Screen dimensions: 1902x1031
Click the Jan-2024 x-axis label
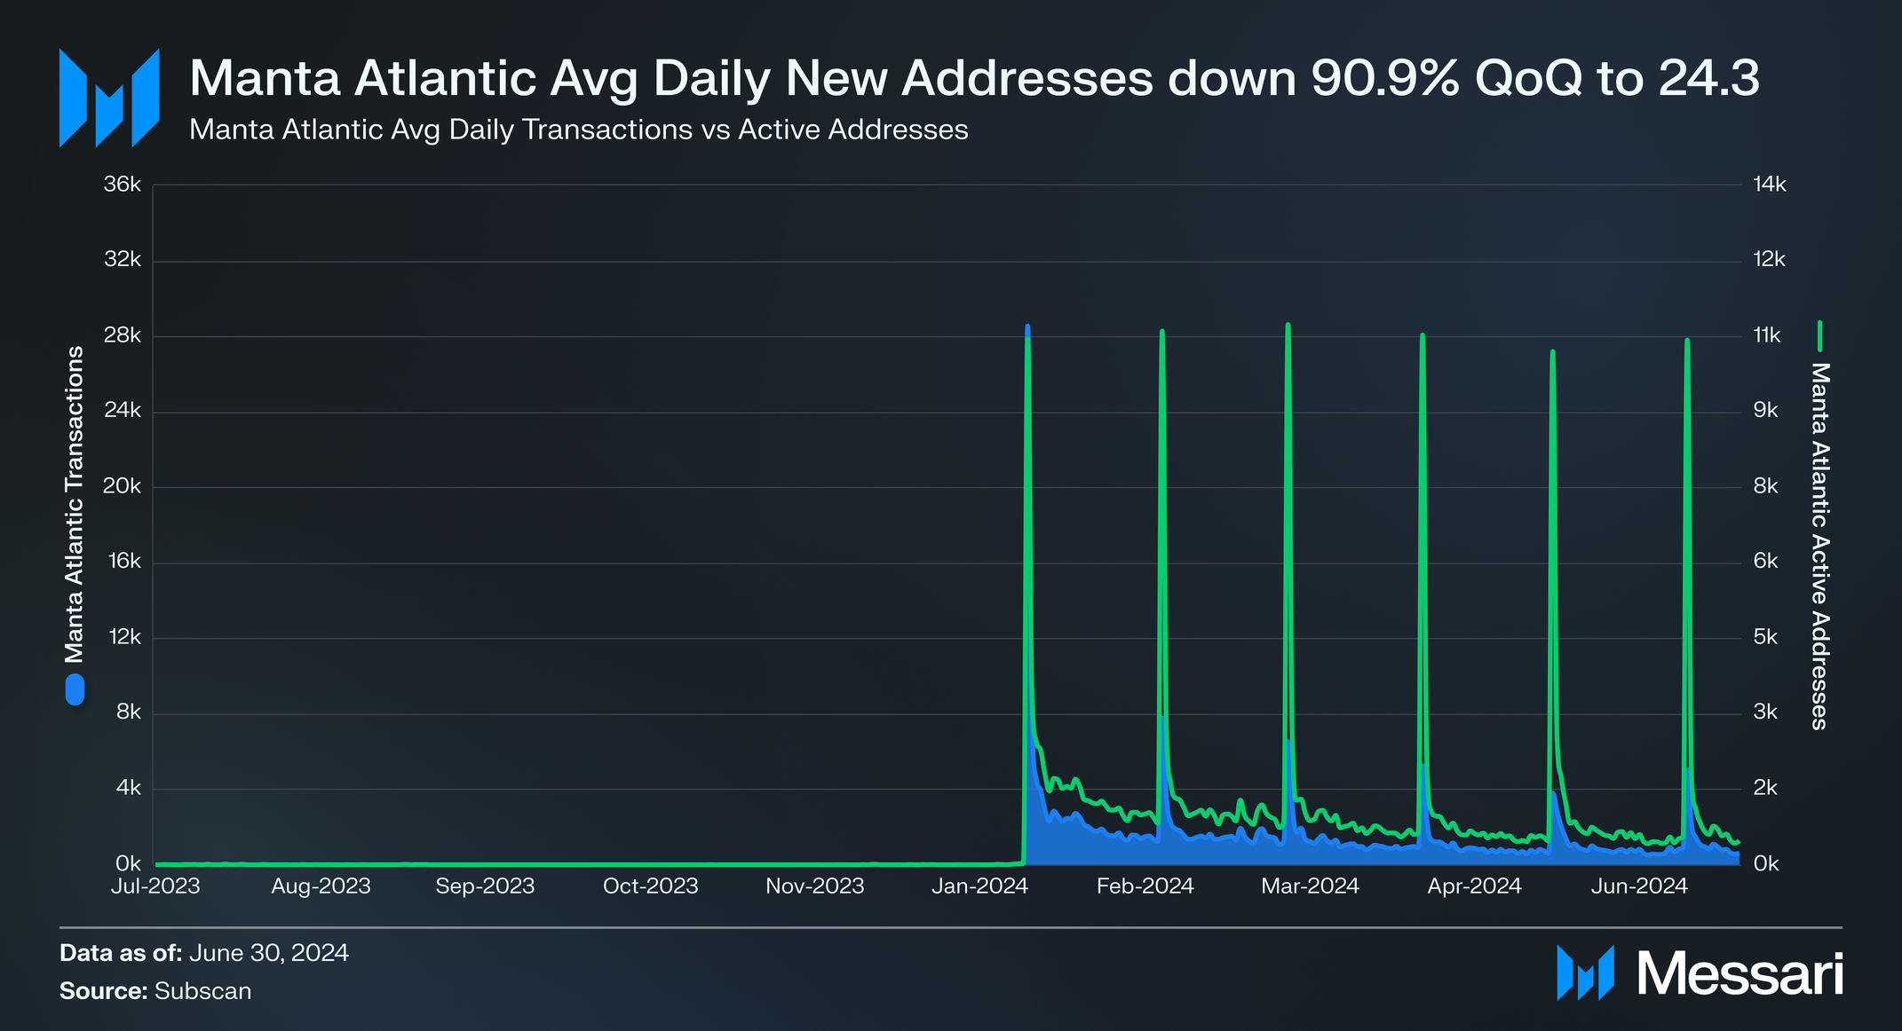979,885
